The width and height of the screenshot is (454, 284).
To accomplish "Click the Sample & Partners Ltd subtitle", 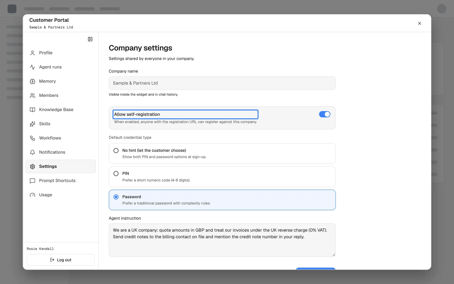I will tap(51, 27).
